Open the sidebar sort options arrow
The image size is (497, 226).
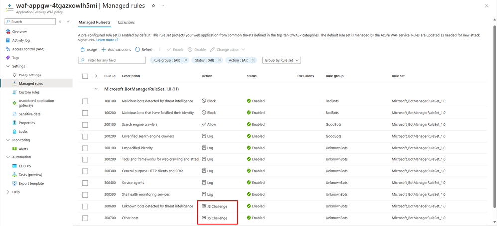pos(60,22)
